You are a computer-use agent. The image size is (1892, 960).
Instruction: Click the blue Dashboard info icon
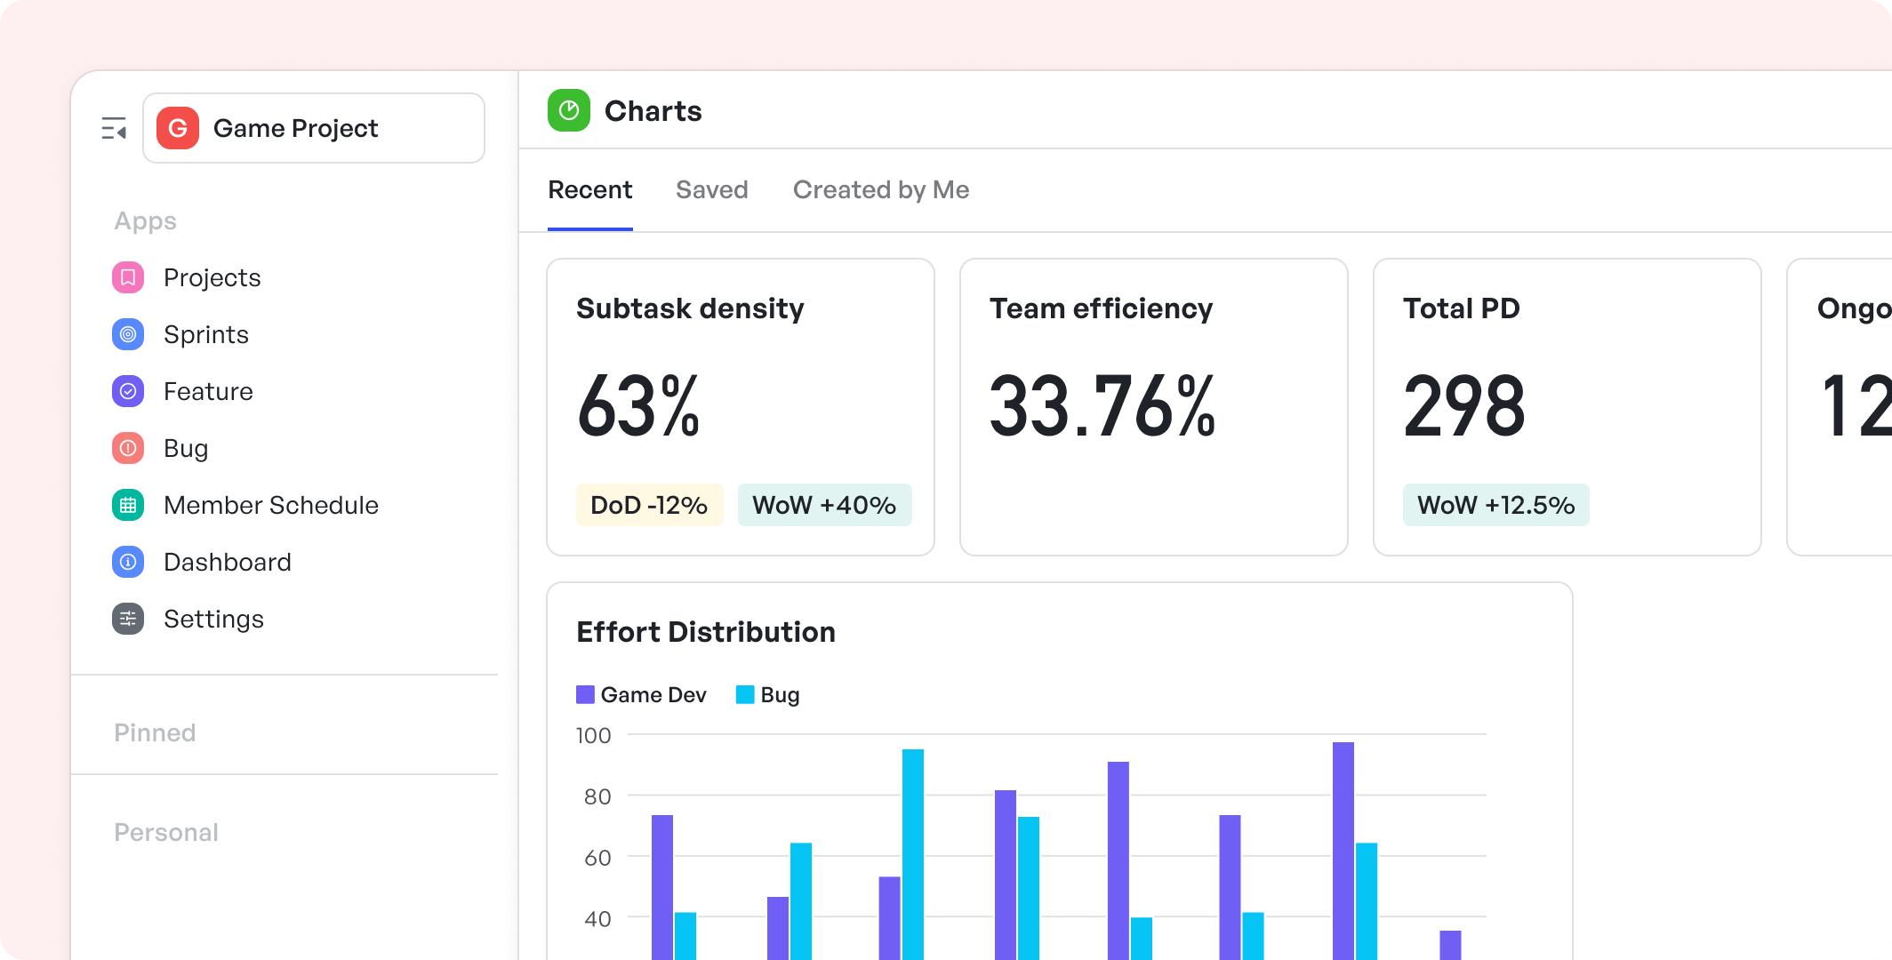[128, 562]
